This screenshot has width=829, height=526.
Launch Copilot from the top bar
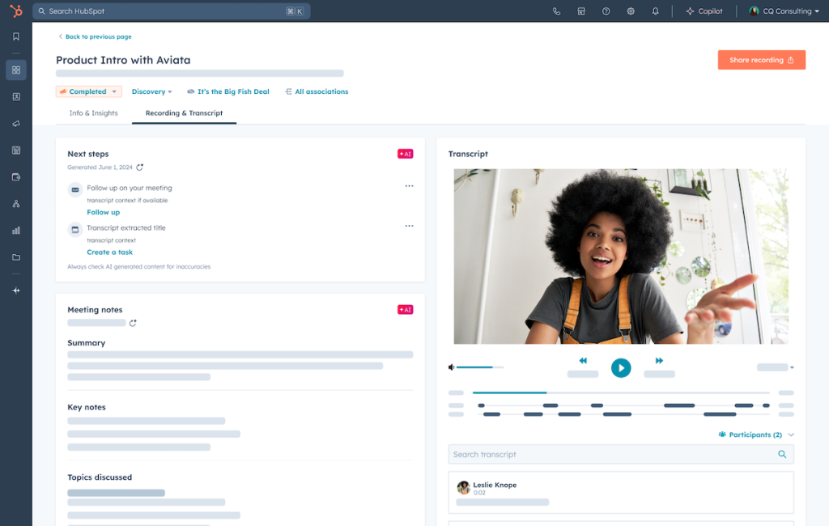704,11
